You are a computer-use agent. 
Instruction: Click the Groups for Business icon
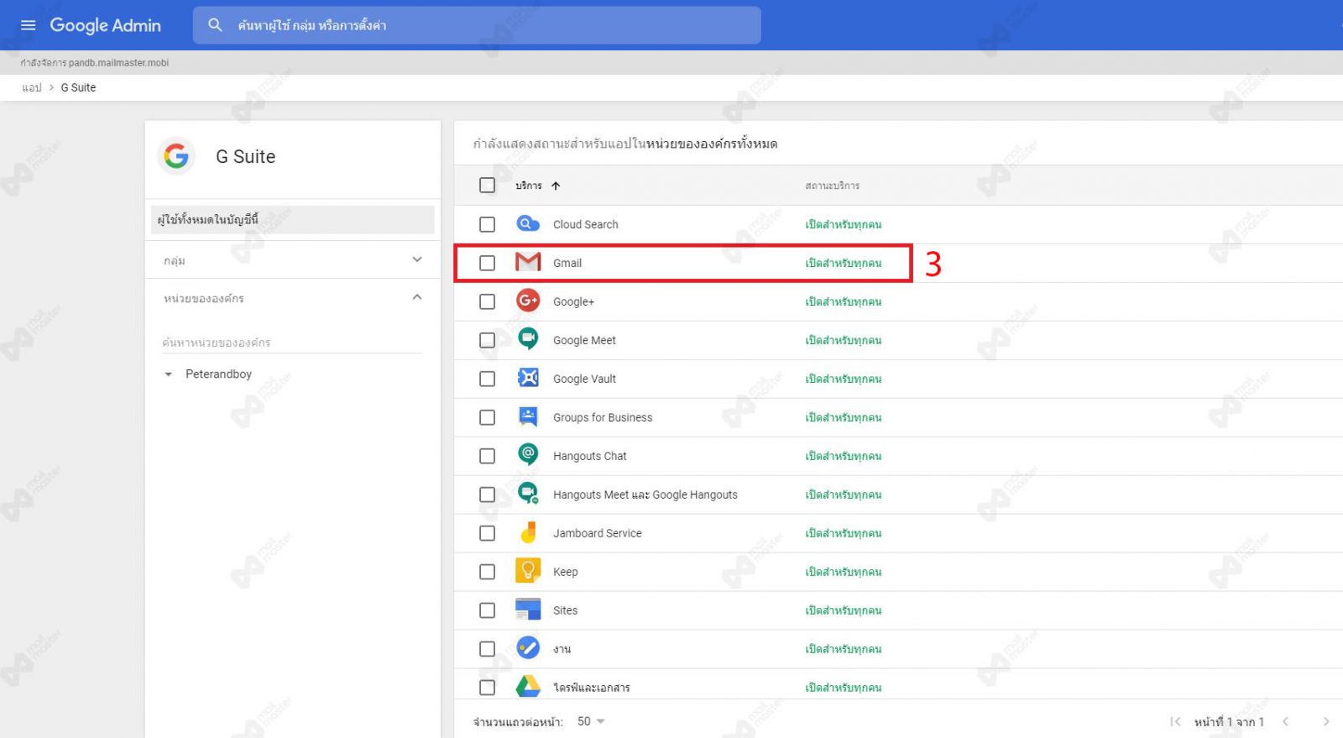tap(528, 416)
